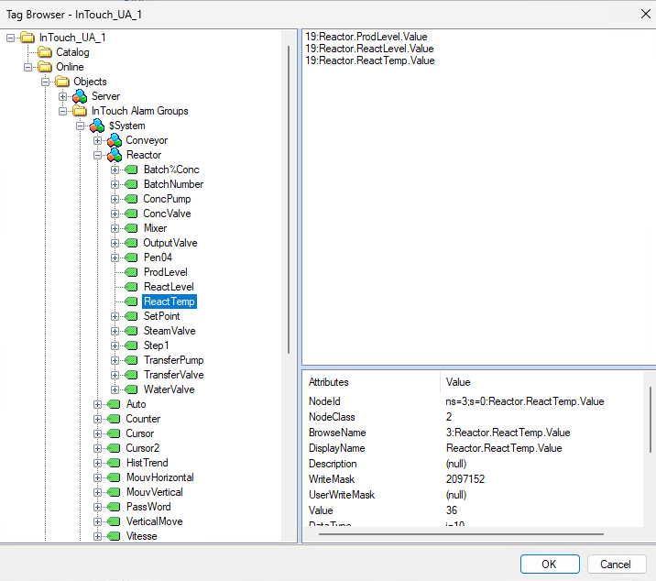Image resolution: width=656 pixels, height=581 pixels.
Task: Click the Objects folder icon
Action: (x=62, y=82)
